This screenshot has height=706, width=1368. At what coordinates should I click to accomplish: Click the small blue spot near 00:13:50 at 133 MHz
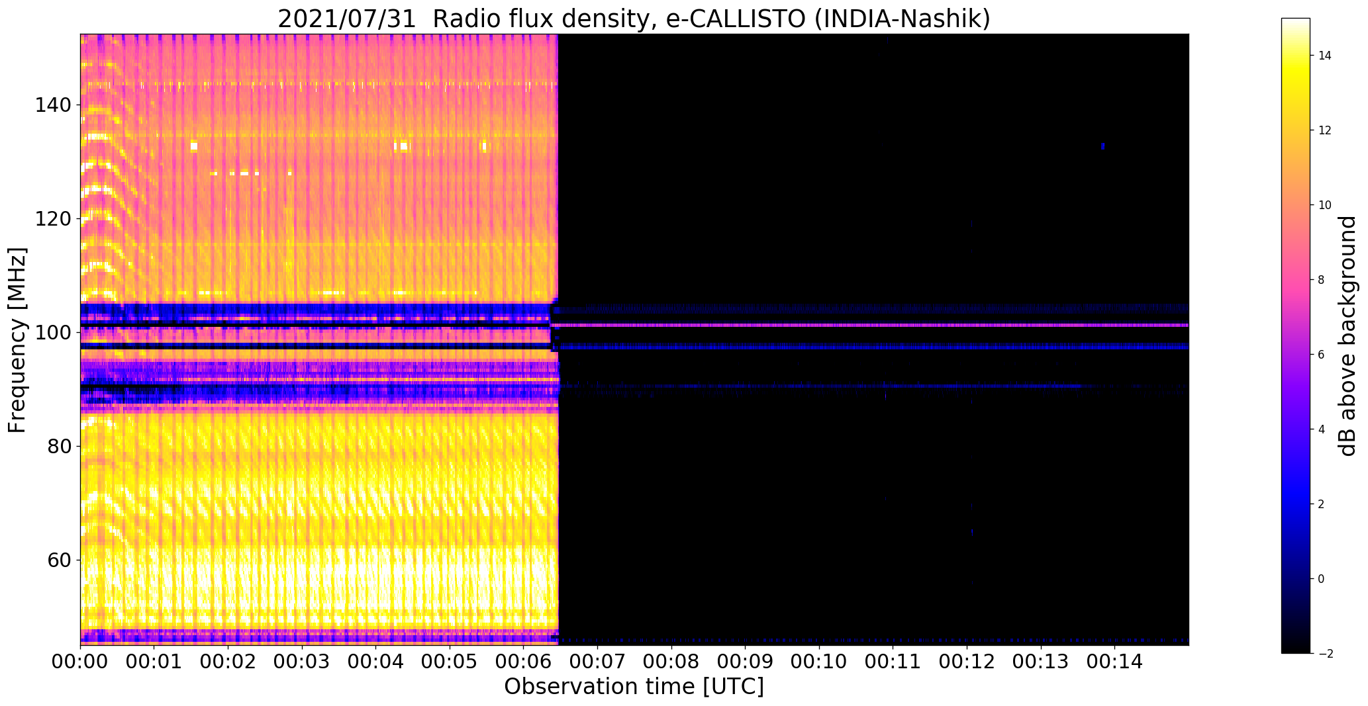[1102, 146]
